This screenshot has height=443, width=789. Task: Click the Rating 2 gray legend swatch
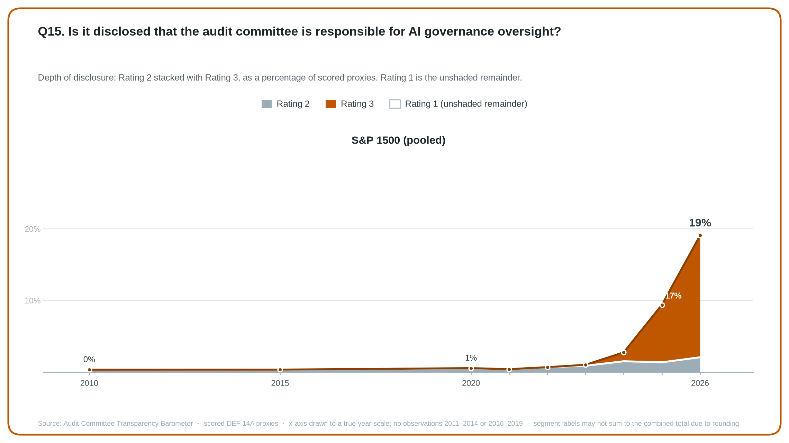266,104
